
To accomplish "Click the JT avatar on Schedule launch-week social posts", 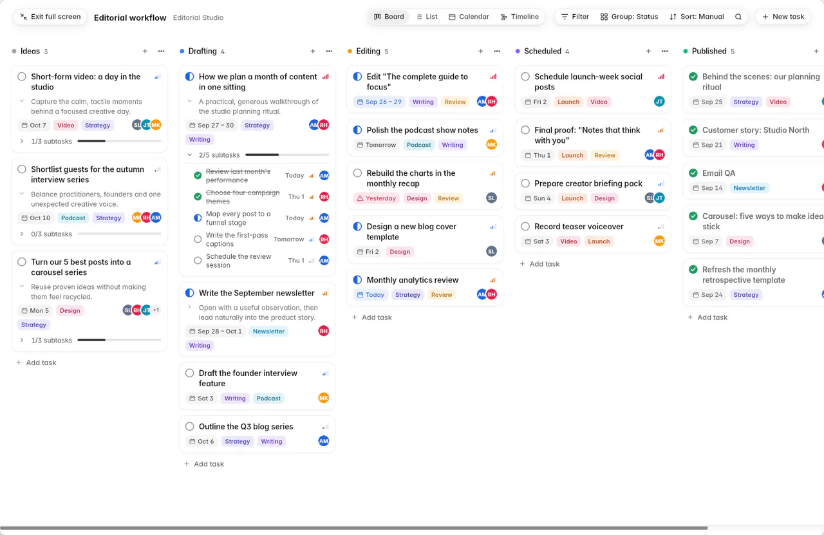I will coord(659,102).
